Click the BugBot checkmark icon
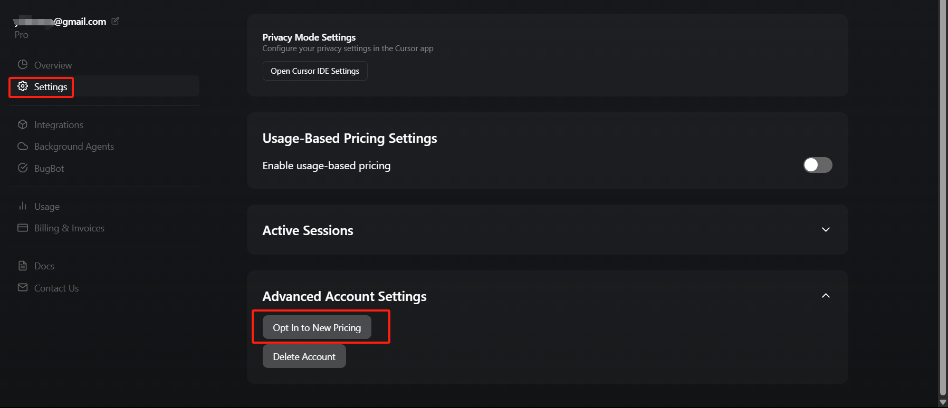 point(23,168)
